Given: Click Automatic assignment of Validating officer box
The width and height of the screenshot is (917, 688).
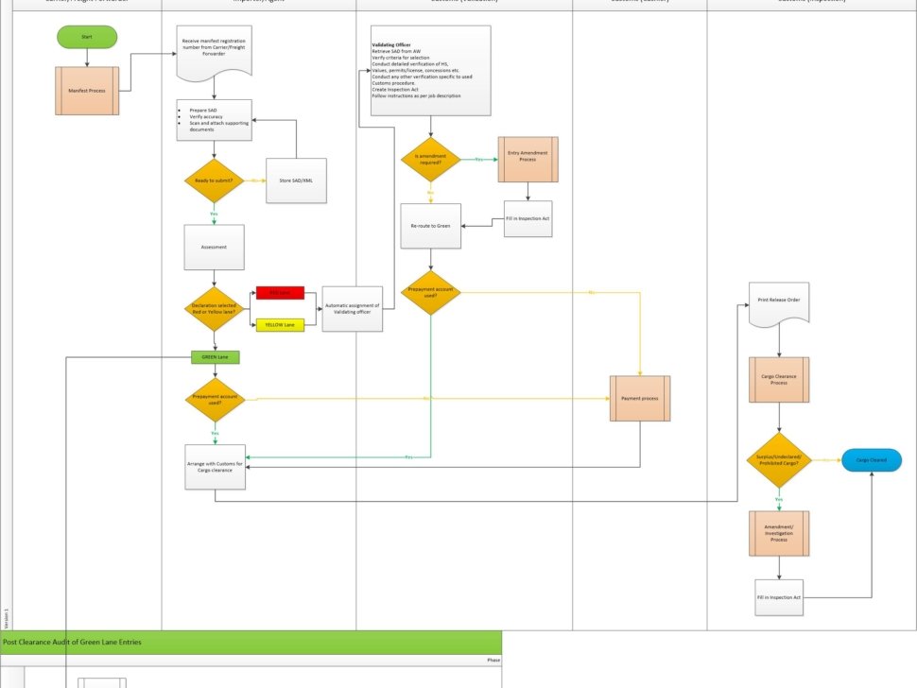Looking at the screenshot, I should tap(352, 309).
